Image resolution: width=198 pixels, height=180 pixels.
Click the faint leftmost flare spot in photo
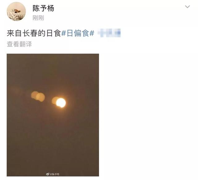(15, 90)
